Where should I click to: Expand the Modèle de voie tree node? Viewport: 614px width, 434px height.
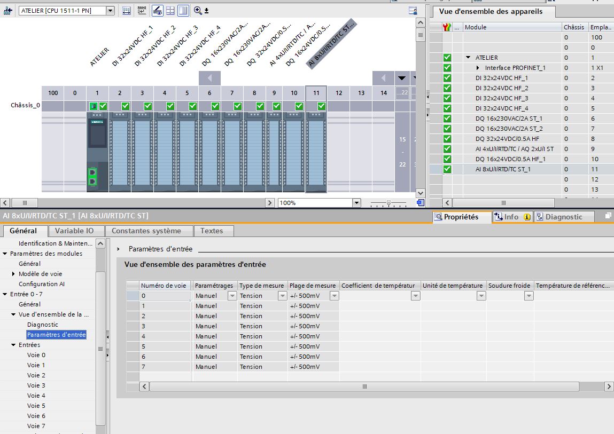point(14,274)
